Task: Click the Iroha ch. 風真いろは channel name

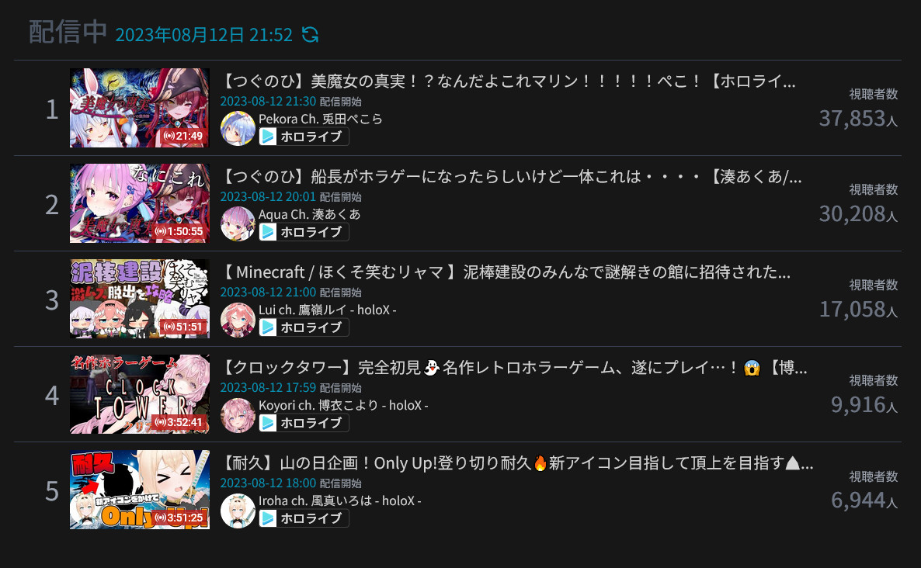Action: click(x=339, y=501)
